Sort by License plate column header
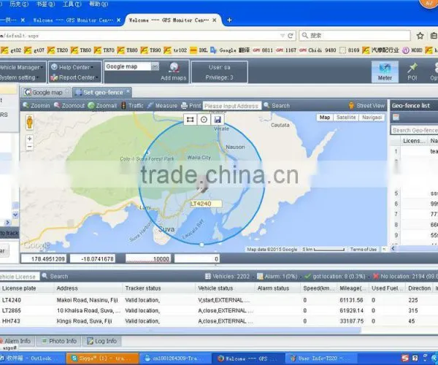The width and height of the screenshot is (438, 365). pyautogui.click(x=19, y=288)
